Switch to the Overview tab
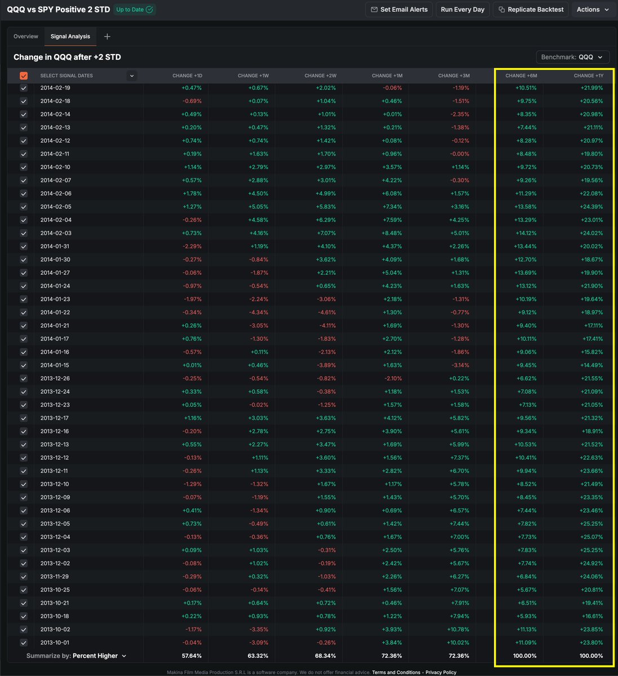 coord(26,37)
